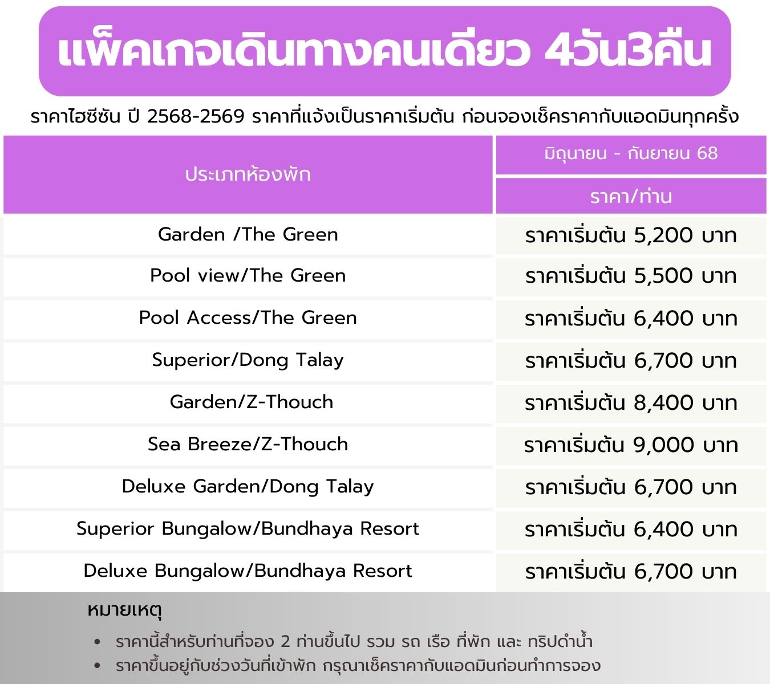Select the ประเภทห้องพัก column header
770x684 pixels.
click(x=248, y=174)
